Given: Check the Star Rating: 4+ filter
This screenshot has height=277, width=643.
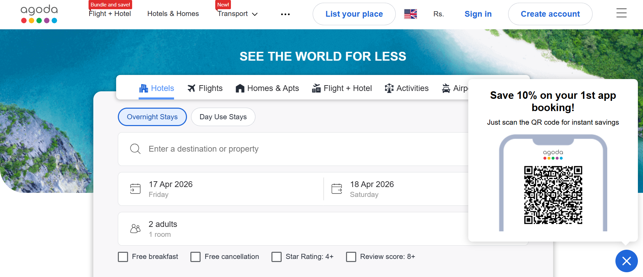Looking at the screenshot, I should [277, 257].
